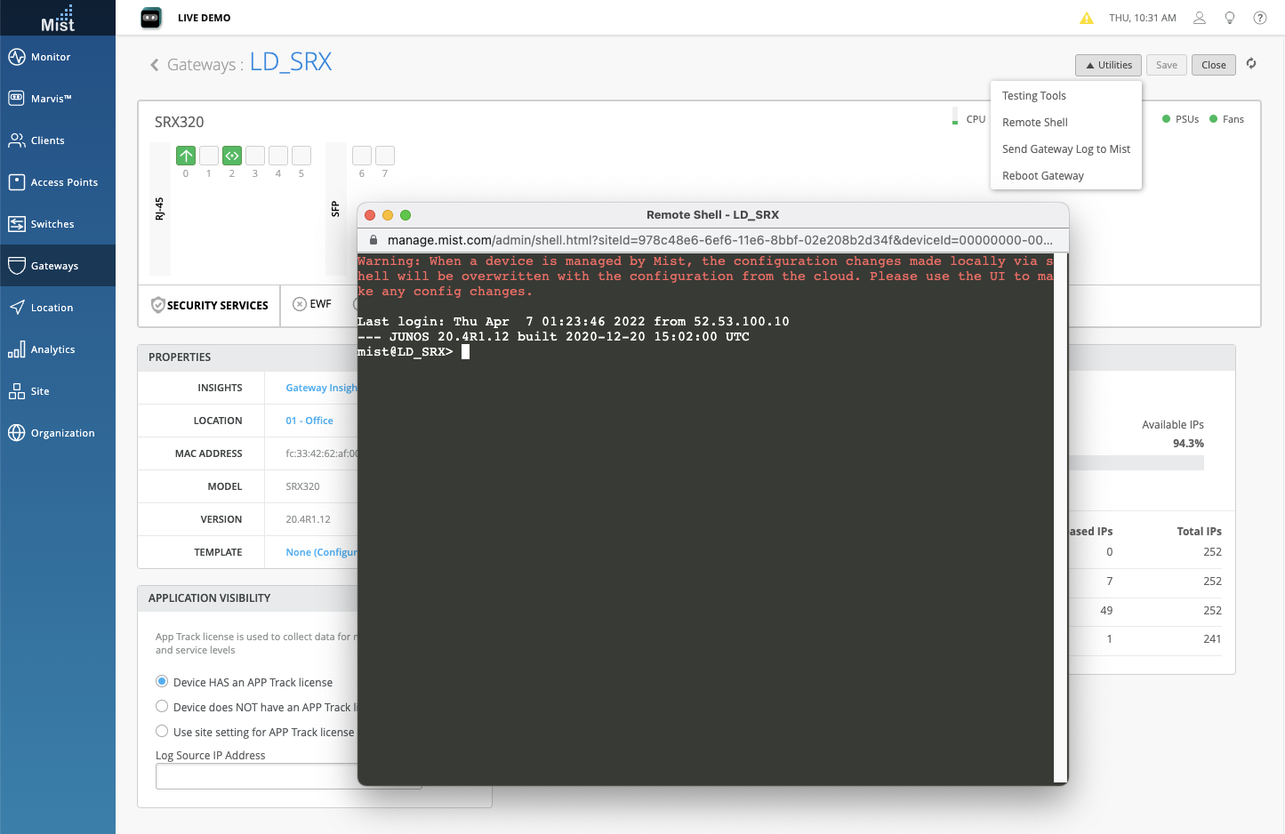The width and height of the screenshot is (1285, 834).
Task: Select SFP port 7
Action: (385, 156)
